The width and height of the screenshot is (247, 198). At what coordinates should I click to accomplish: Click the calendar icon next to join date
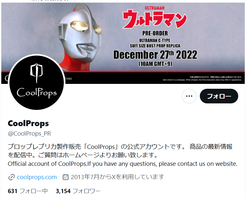click(65, 177)
